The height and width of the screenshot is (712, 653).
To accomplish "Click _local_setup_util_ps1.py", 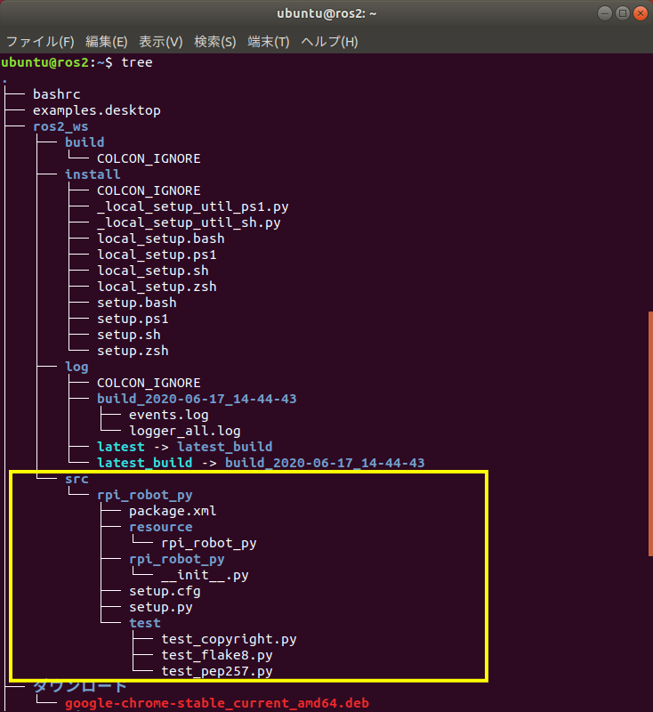I will [192, 207].
